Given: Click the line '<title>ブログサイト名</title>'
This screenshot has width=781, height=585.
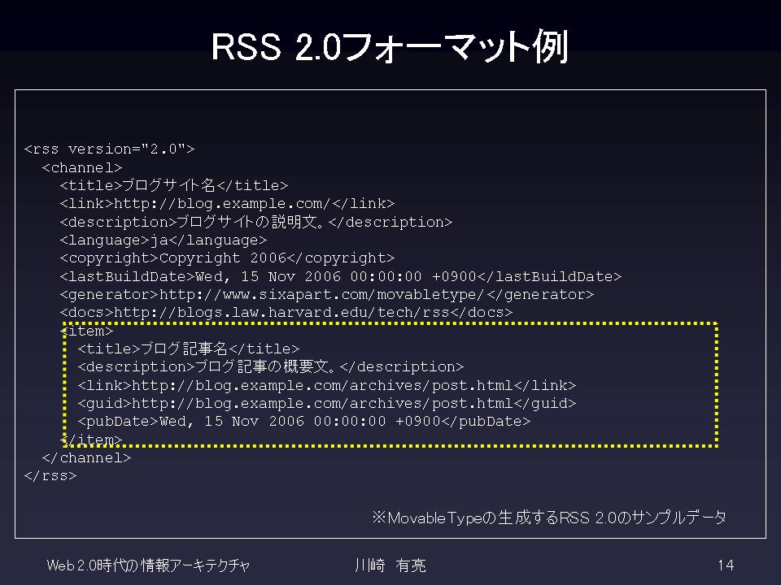Looking at the screenshot, I should [x=174, y=185].
